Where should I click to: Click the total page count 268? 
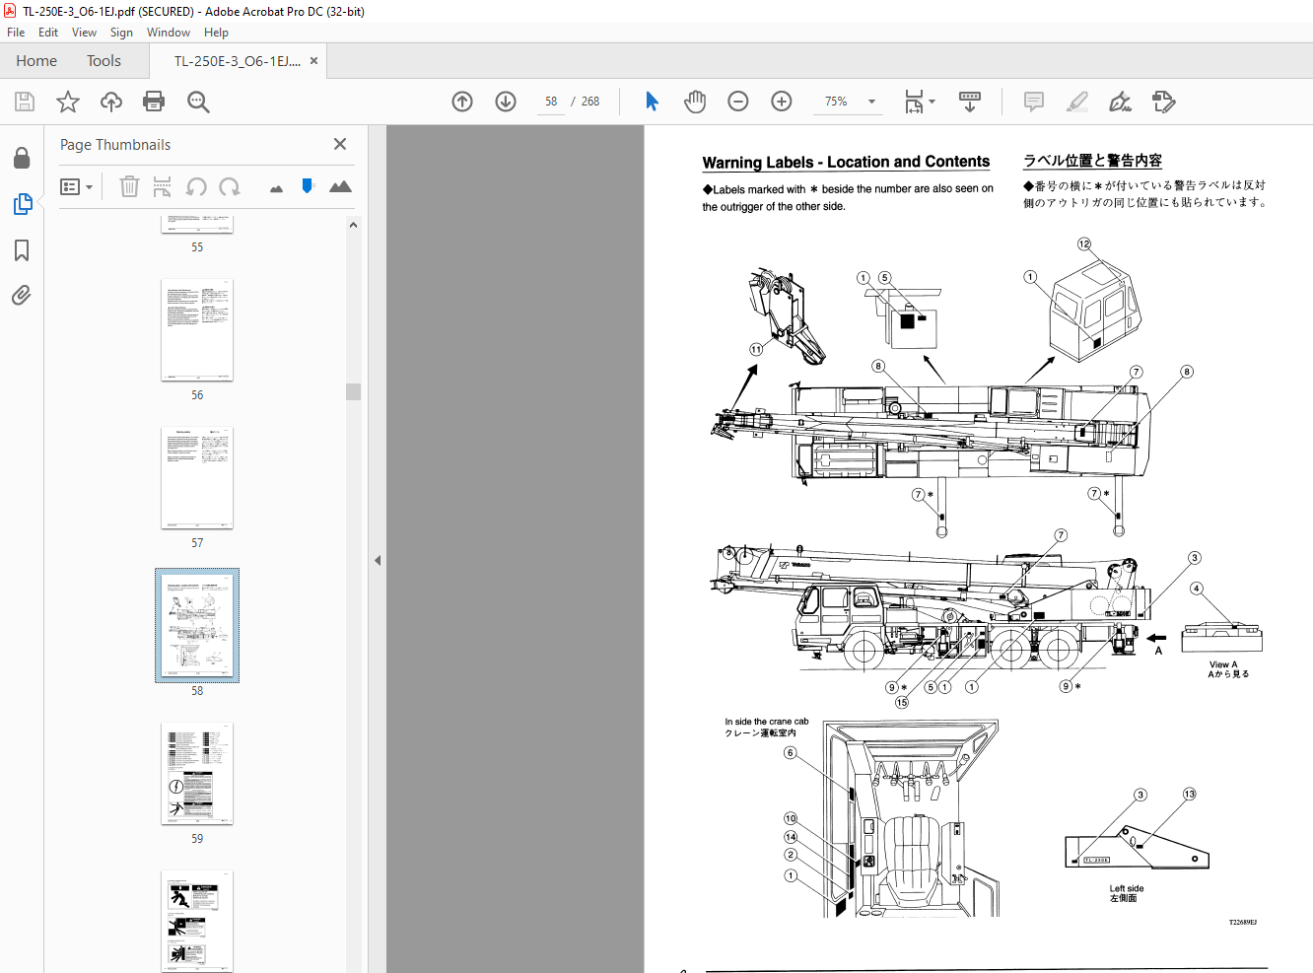590,102
